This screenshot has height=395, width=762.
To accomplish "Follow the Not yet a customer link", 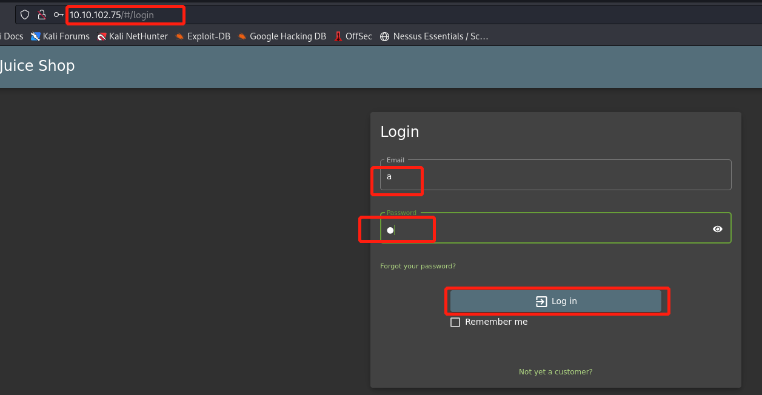I will pos(555,371).
